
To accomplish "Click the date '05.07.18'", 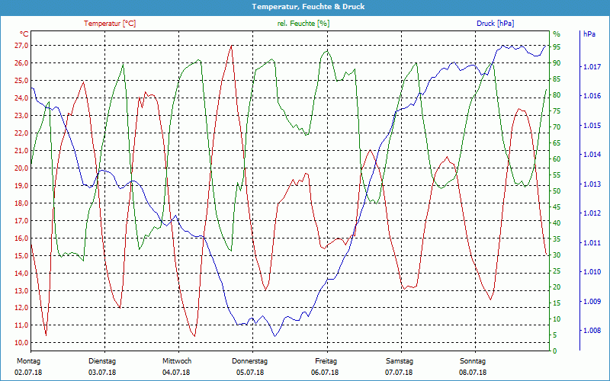I will pyautogui.click(x=250, y=373).
